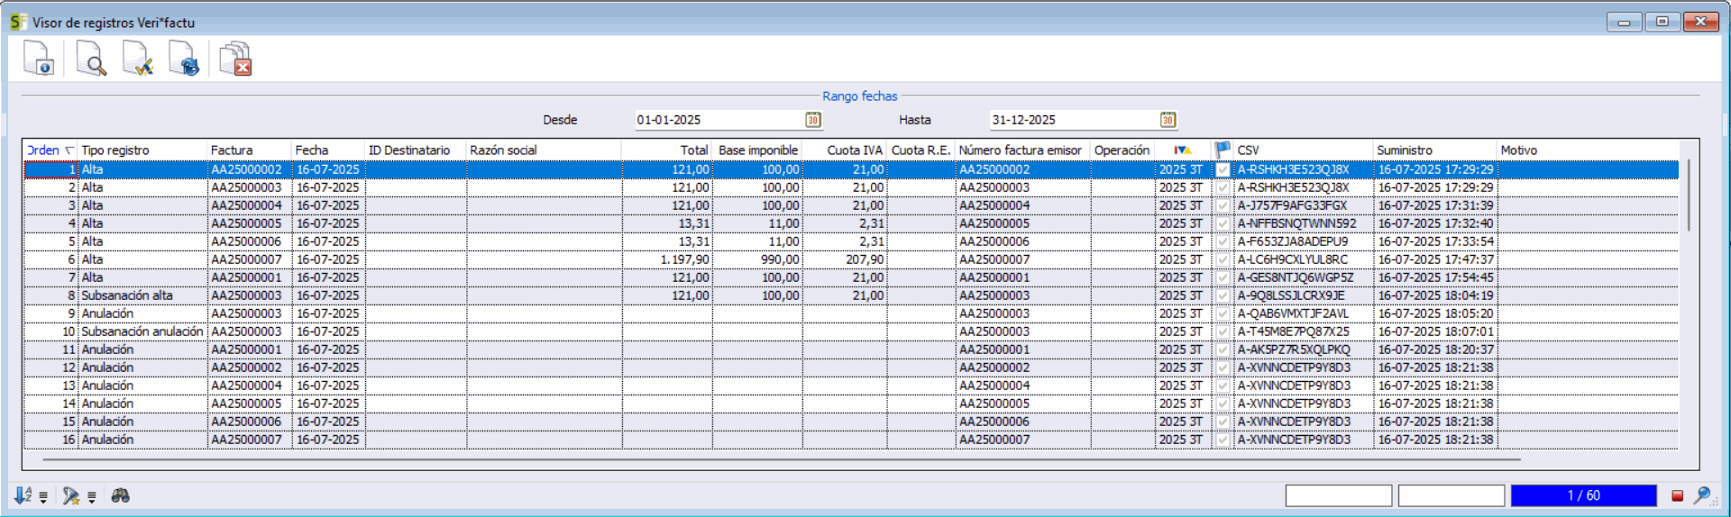The image size is (1731, 517).
Task: Click the magnifier icon in status bar
Action: pos(1702,495)
